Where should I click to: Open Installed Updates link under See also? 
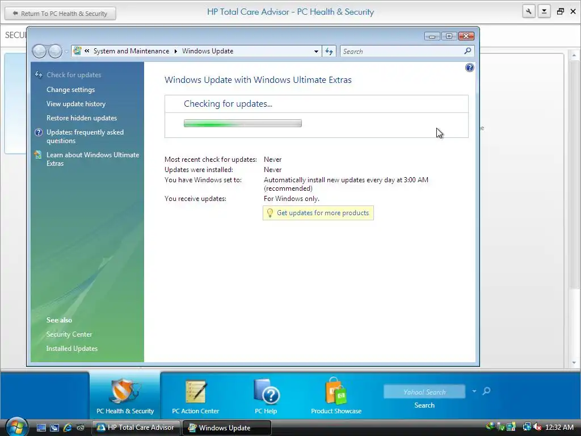point(72,349)
